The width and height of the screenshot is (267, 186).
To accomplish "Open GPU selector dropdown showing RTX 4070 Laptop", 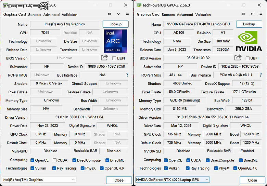I will (172, 180).
